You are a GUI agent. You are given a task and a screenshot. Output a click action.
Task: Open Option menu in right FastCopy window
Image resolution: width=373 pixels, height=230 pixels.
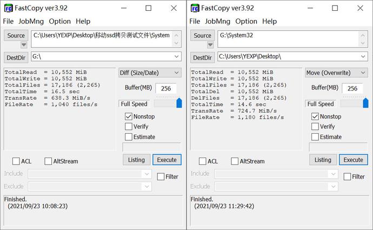coord(246,22)
